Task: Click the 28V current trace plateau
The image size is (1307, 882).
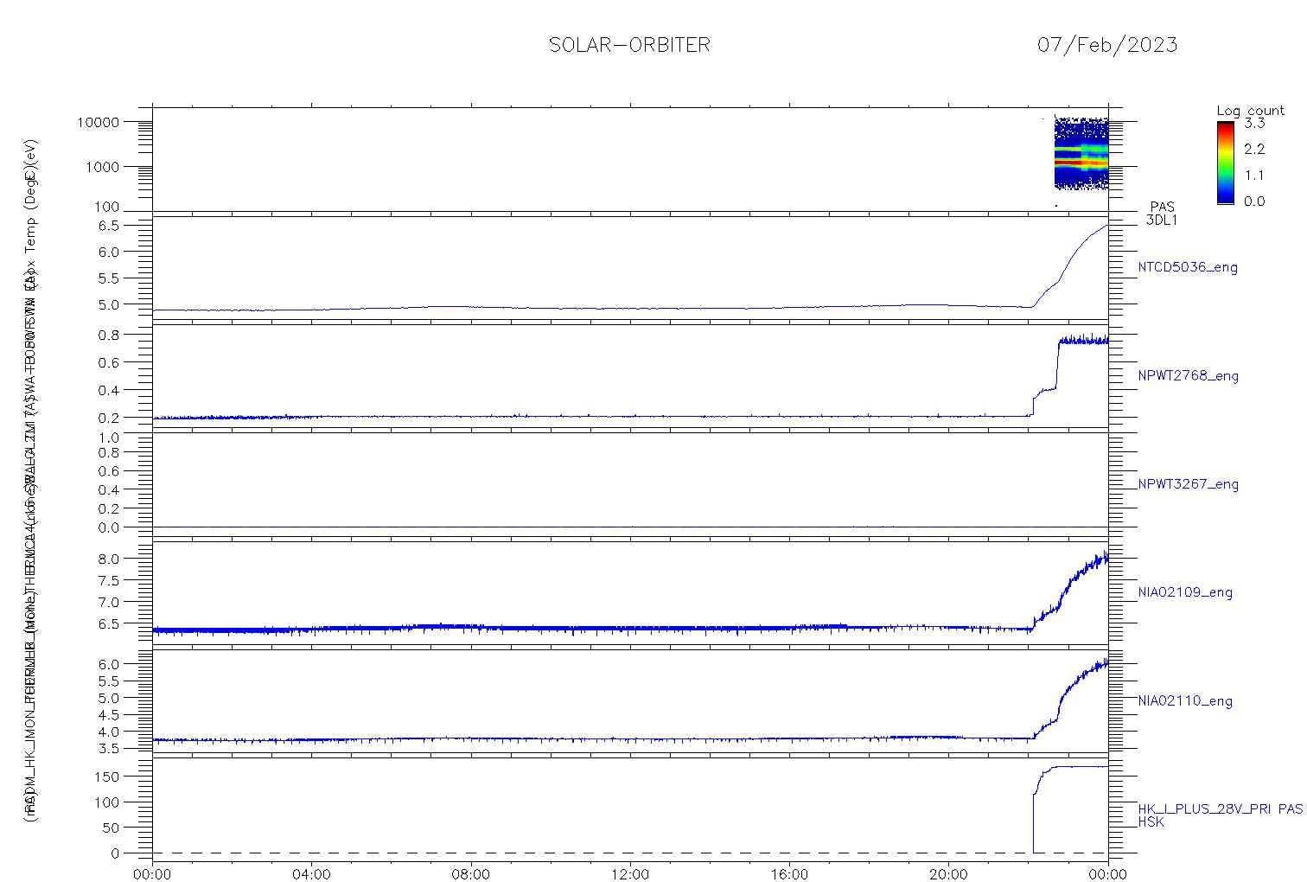Action: point(1079,767)
